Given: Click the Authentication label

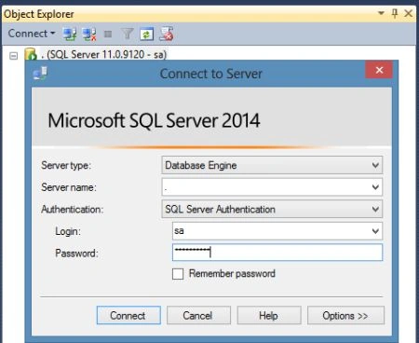Looking at the screenshot, I should point(73,209).
